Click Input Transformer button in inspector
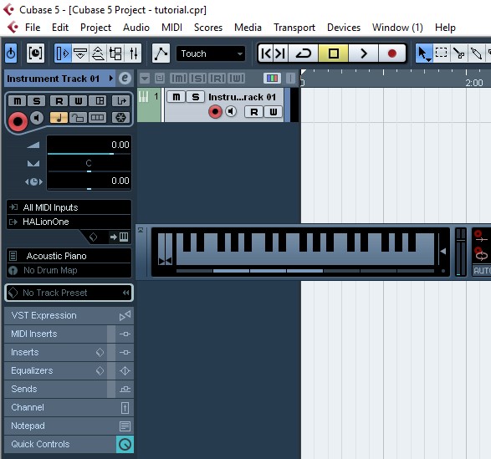 point(121,101)
